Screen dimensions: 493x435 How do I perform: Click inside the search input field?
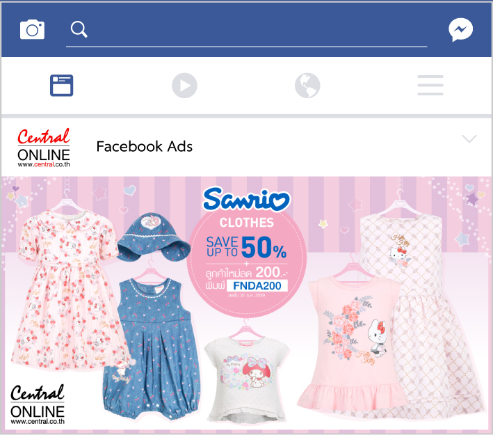246,31
